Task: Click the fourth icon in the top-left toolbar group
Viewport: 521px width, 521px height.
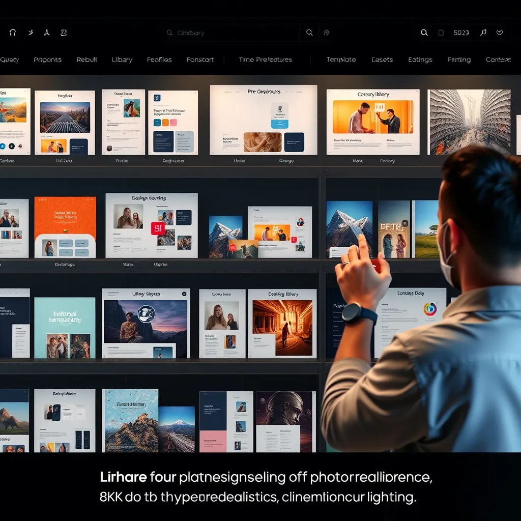Action: point(64,33)
